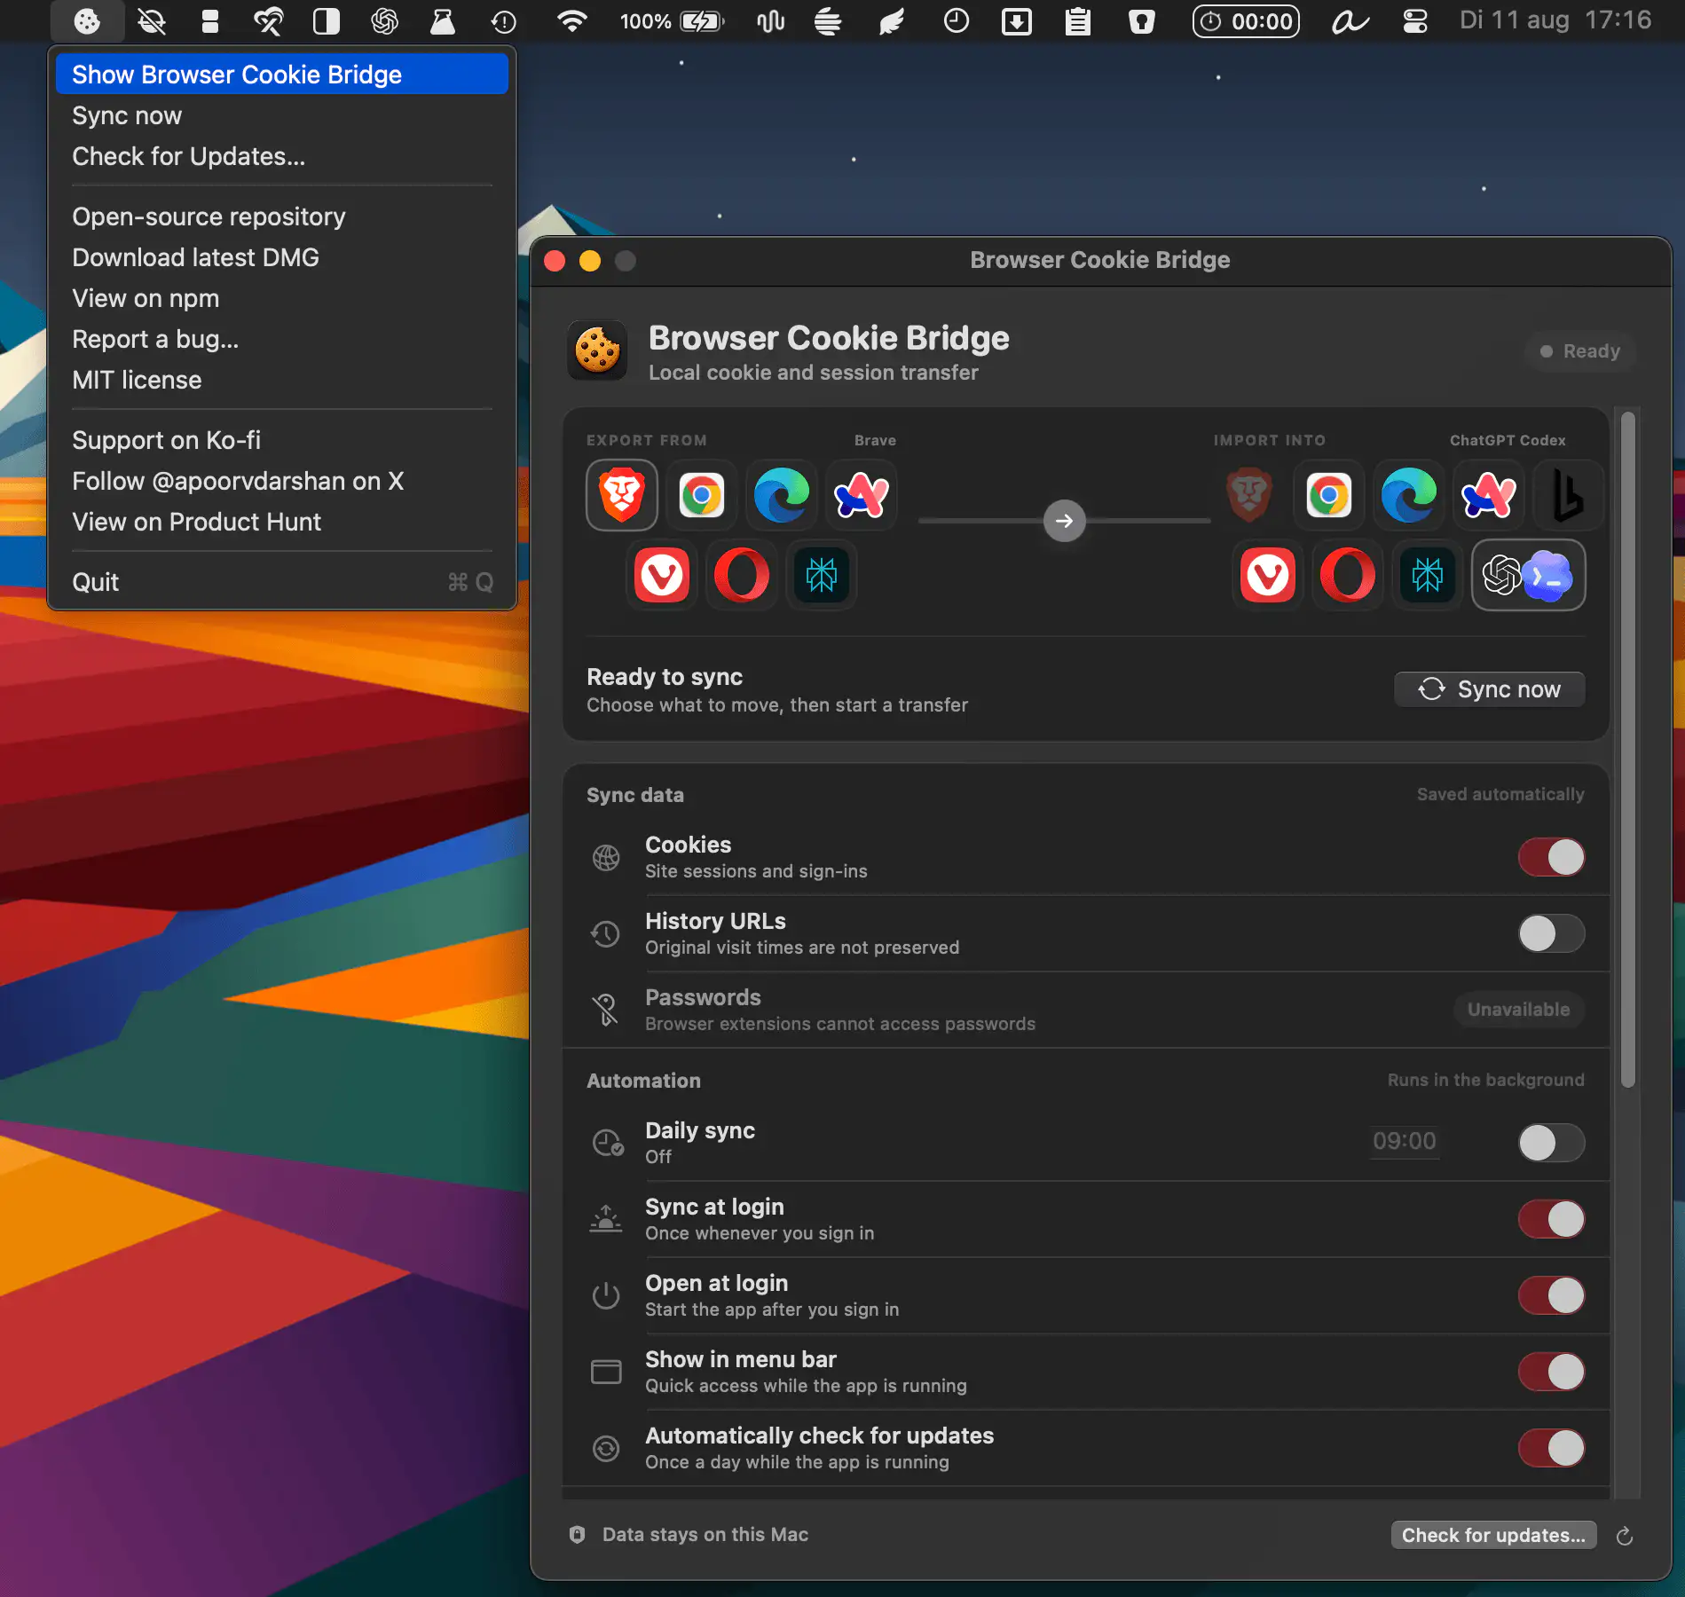Screen dimensions: 1685x1597
Task: Enable the History URLs toggle
Action: tap(1551, 933)
